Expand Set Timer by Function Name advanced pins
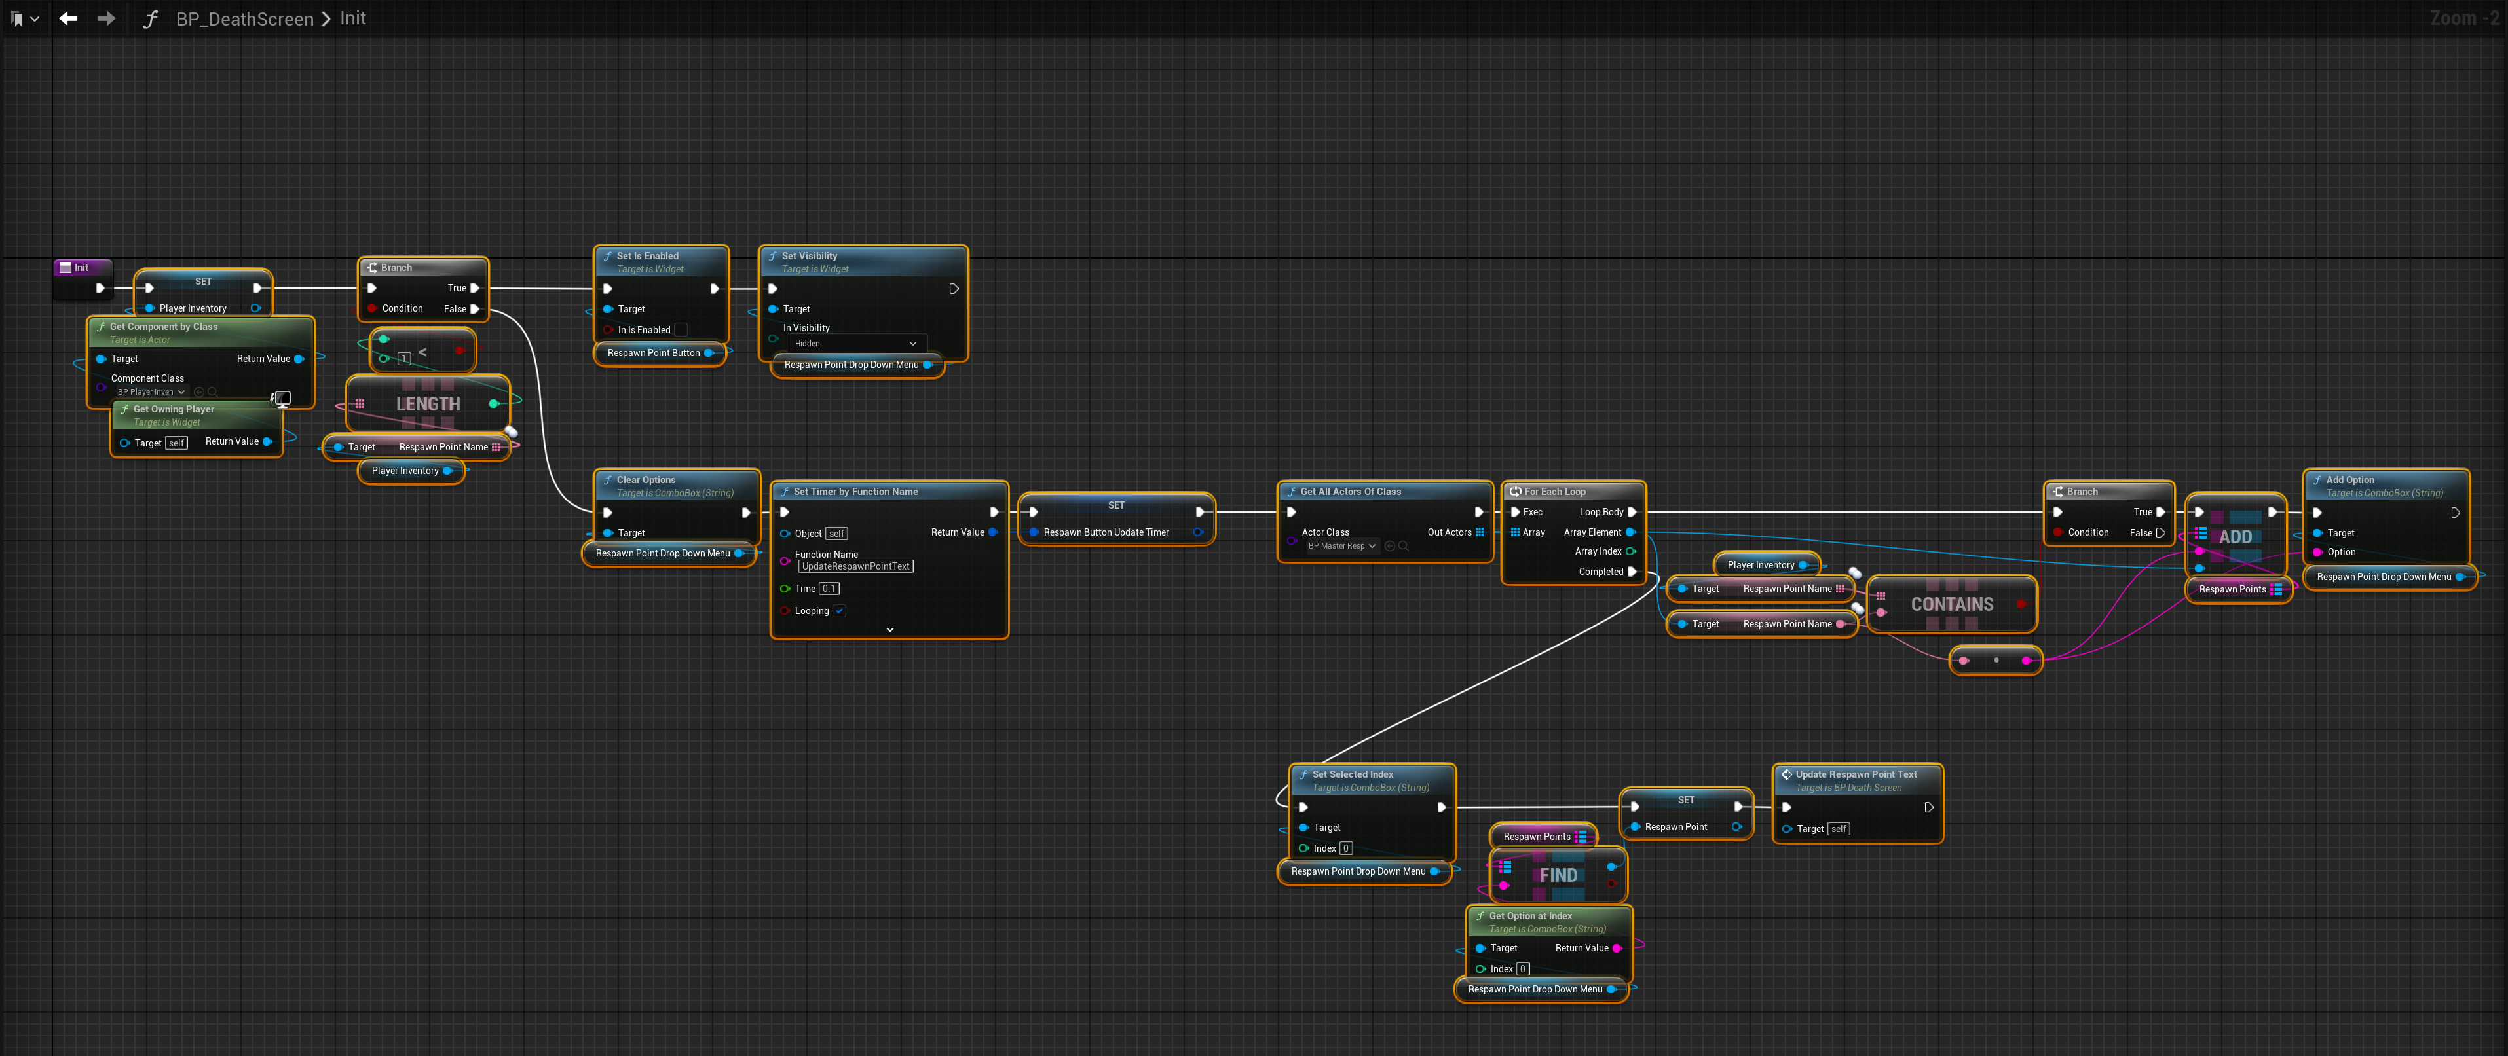 890,630
